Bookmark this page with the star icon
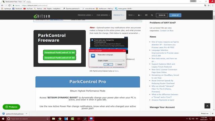Screen dimensions: 215x121 [x=209, y=5]
